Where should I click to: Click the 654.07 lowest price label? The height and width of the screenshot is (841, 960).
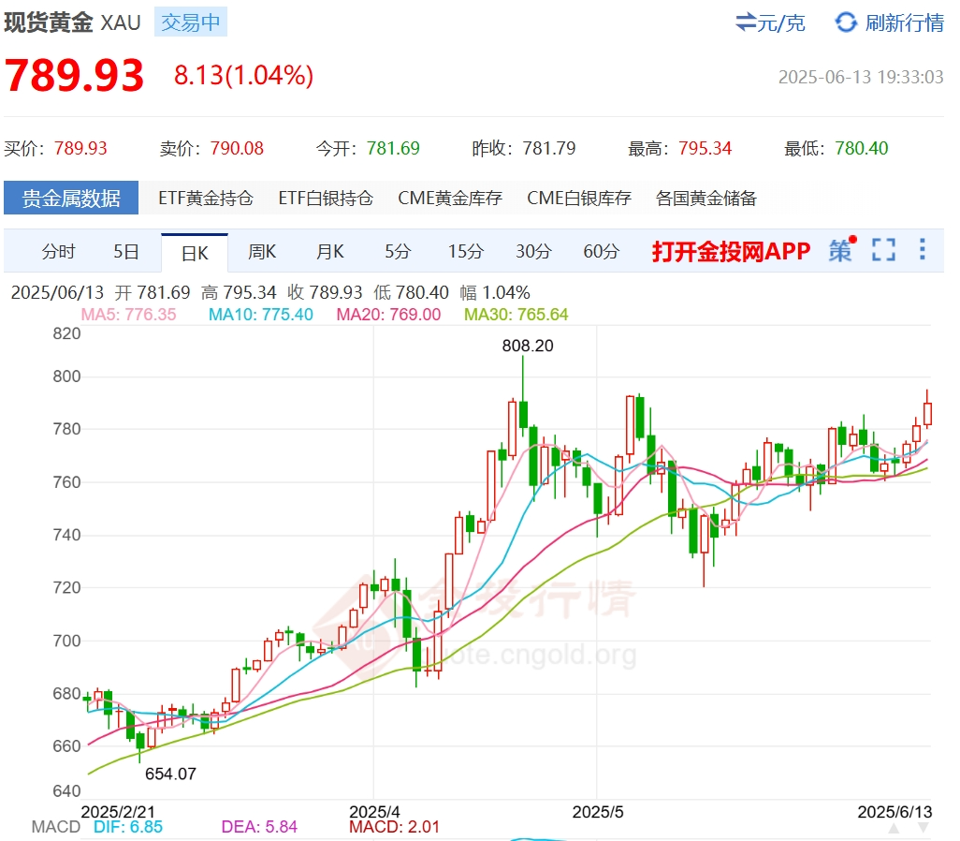point(171,774)
